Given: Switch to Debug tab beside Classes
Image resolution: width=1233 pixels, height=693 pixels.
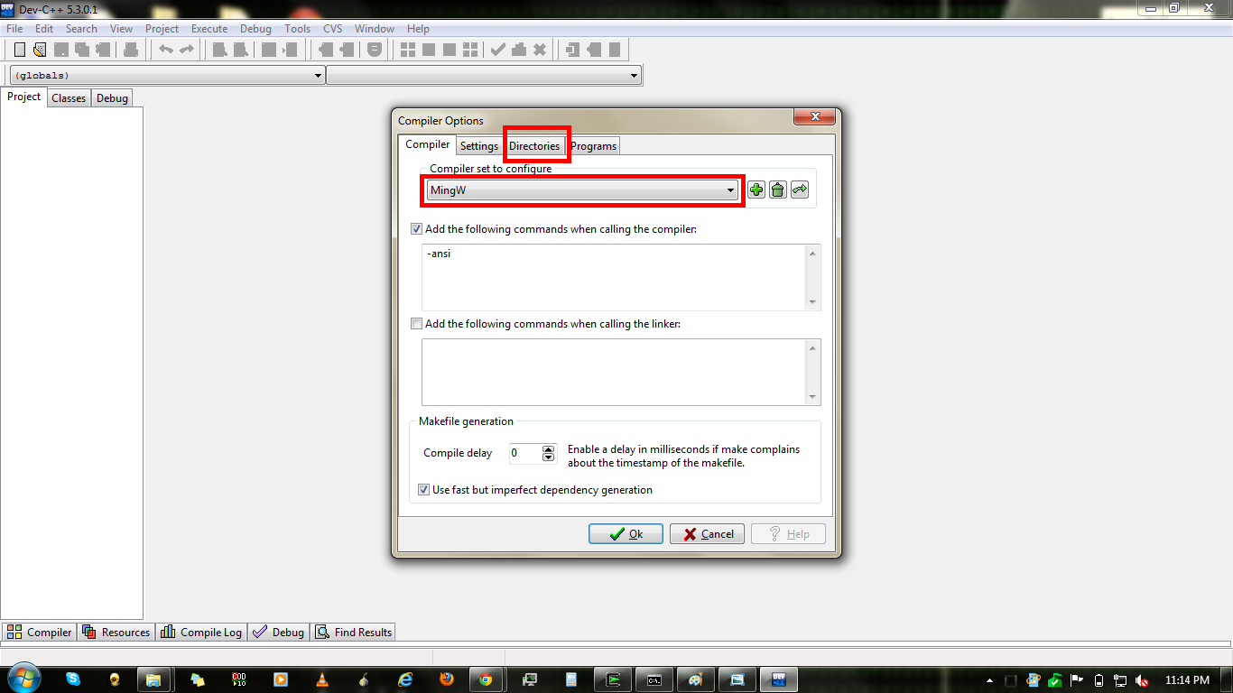Looking at the screenshot, I should [x=112, y=98].
